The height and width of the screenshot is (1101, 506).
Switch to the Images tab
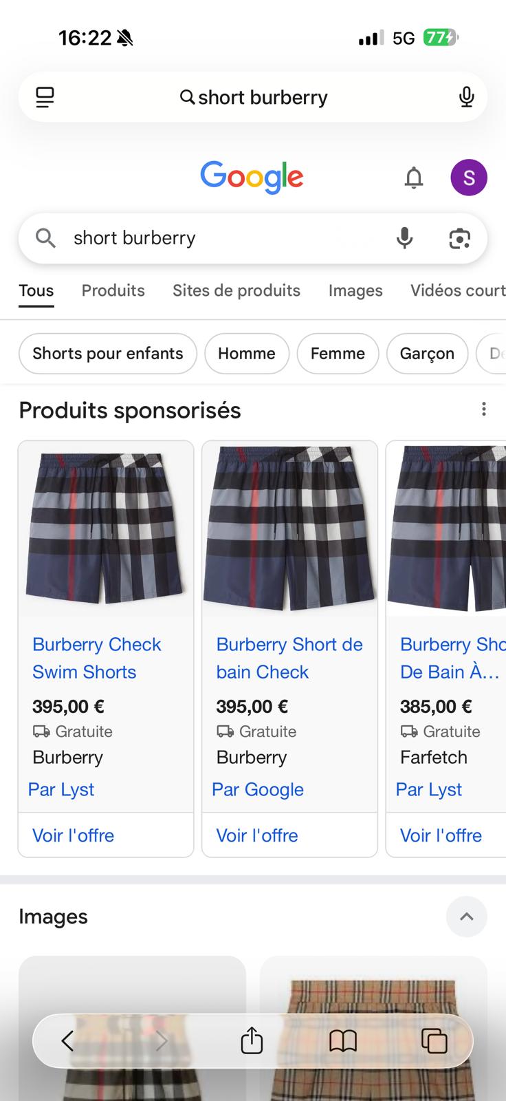coord(355,290)
